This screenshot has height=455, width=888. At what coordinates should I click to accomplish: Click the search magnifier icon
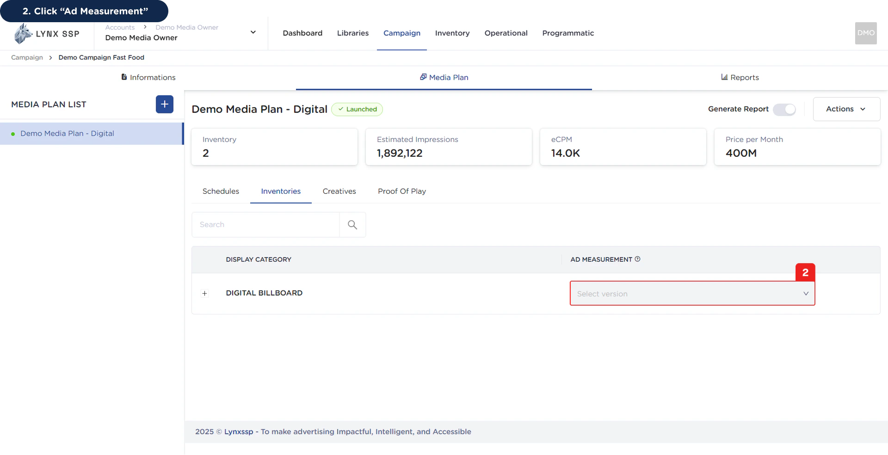pos(352,224)
